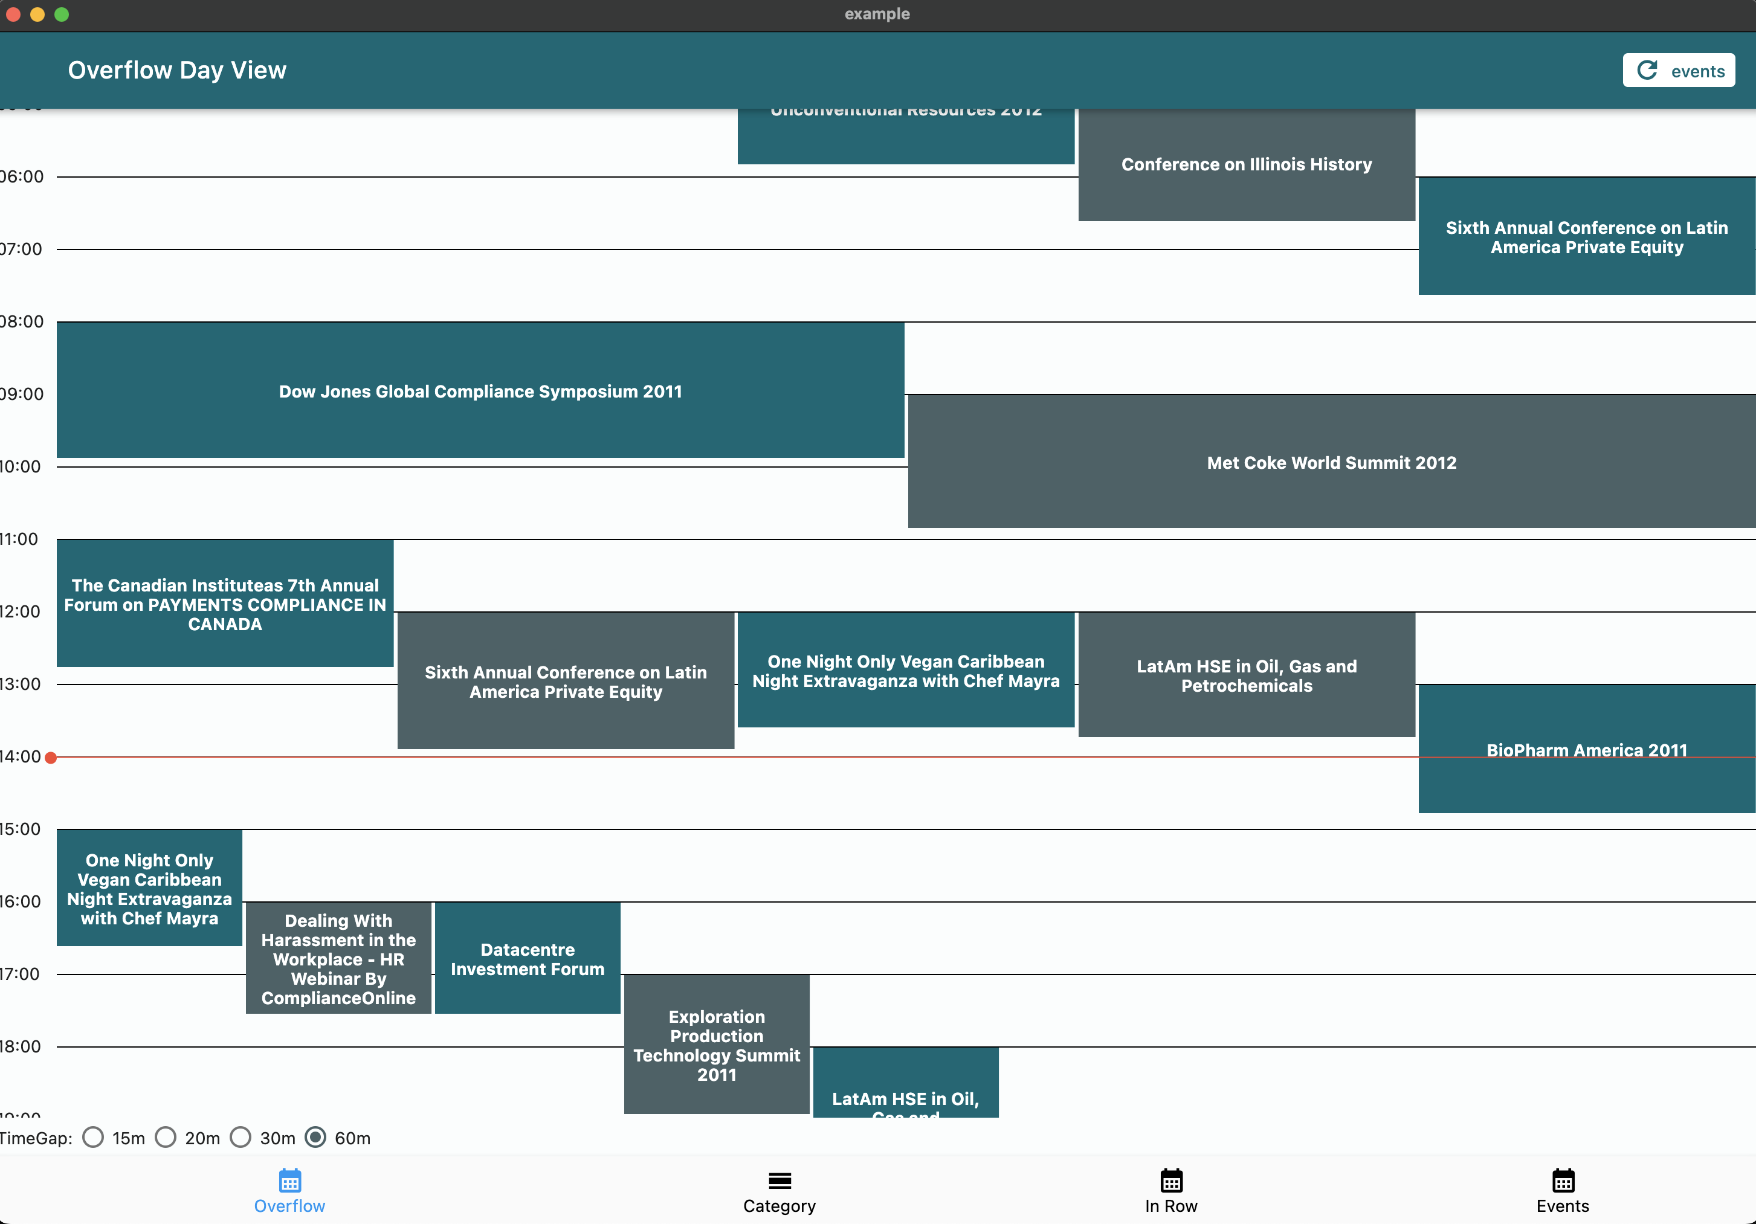Open the Overflow calendar tab icon
Viewport: 1756px width, 1224px height.
290,1181
